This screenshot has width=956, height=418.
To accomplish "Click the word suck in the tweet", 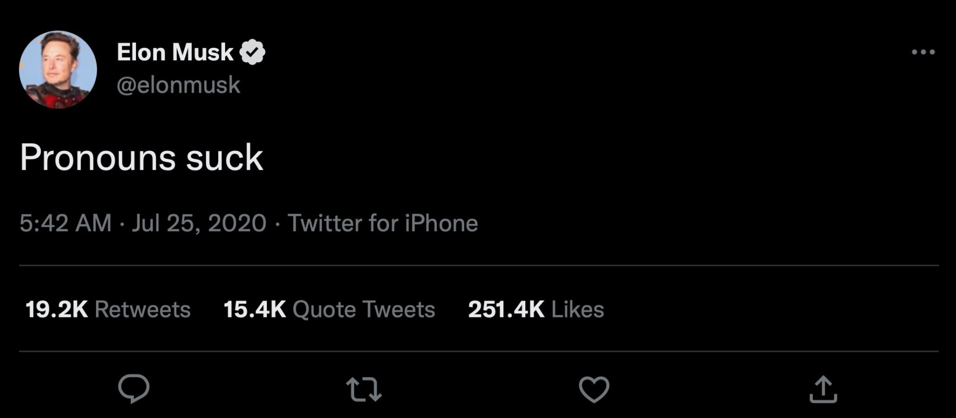I will (224, 158).
